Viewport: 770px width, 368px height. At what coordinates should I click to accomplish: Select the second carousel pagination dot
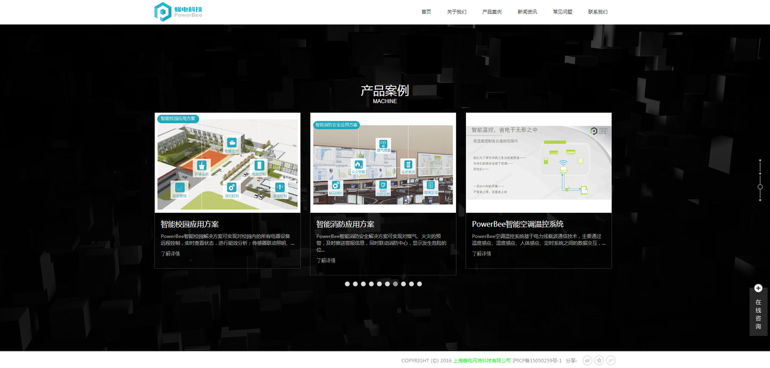click(356, 284)
